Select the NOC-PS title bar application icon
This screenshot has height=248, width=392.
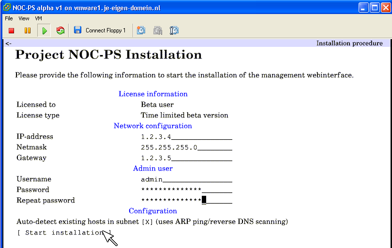(7, 7)
